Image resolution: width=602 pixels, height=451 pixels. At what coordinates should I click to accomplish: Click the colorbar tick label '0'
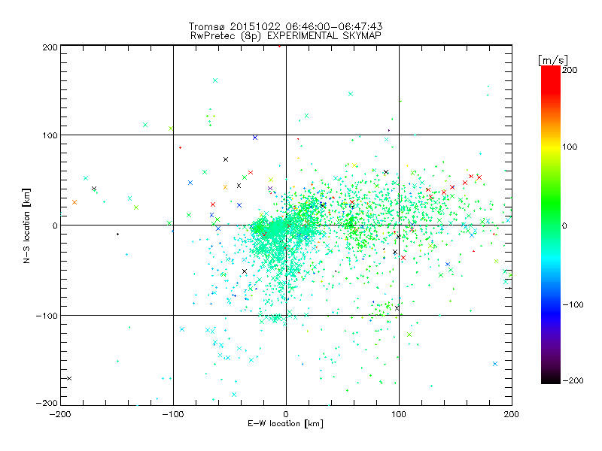(x=564, y=225)
